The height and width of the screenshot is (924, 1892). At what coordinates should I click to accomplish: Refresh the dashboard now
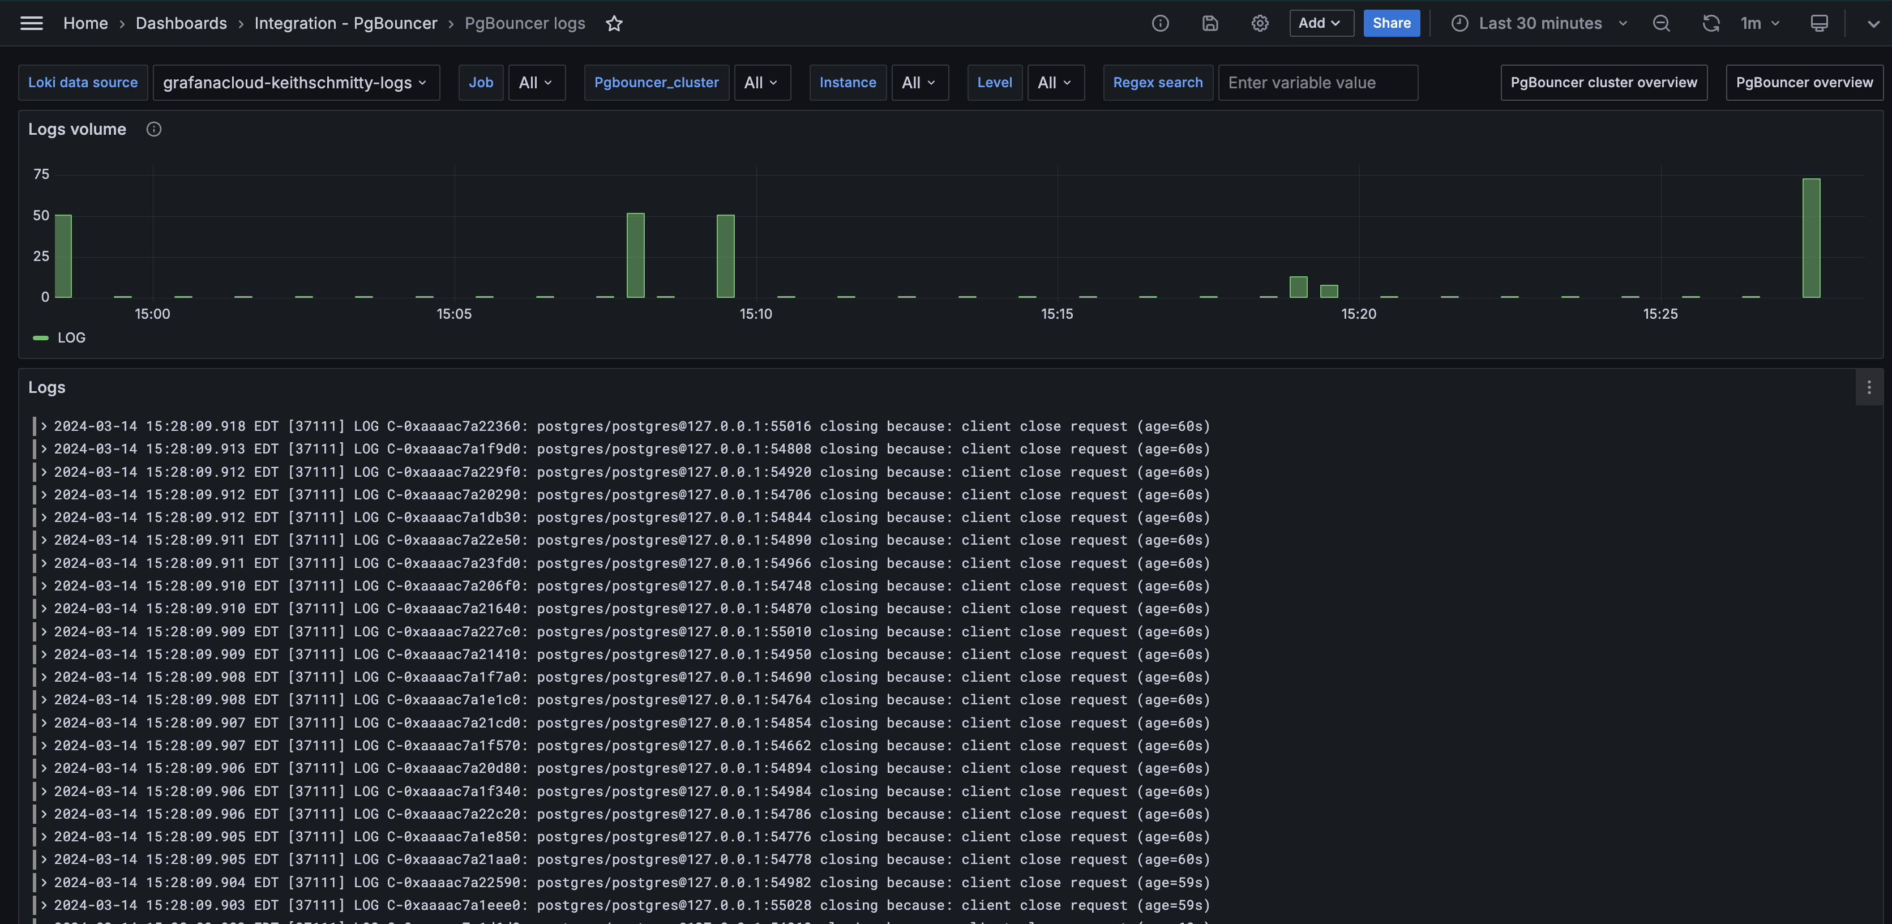tap(1711, 24)
